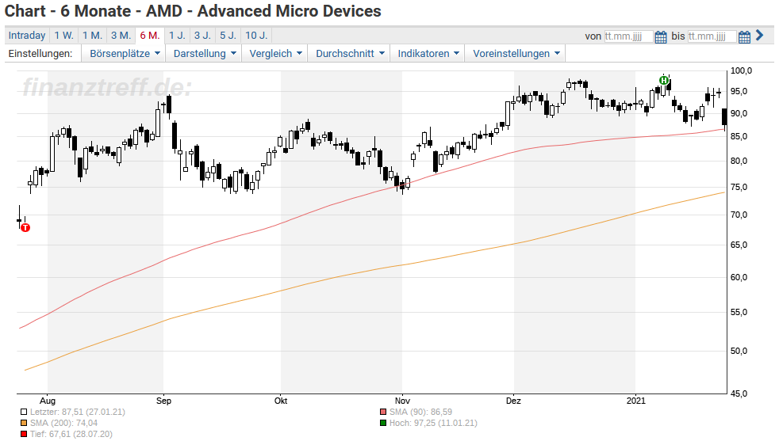Expand the Vergleich dropdown

(x=275, y=54)
